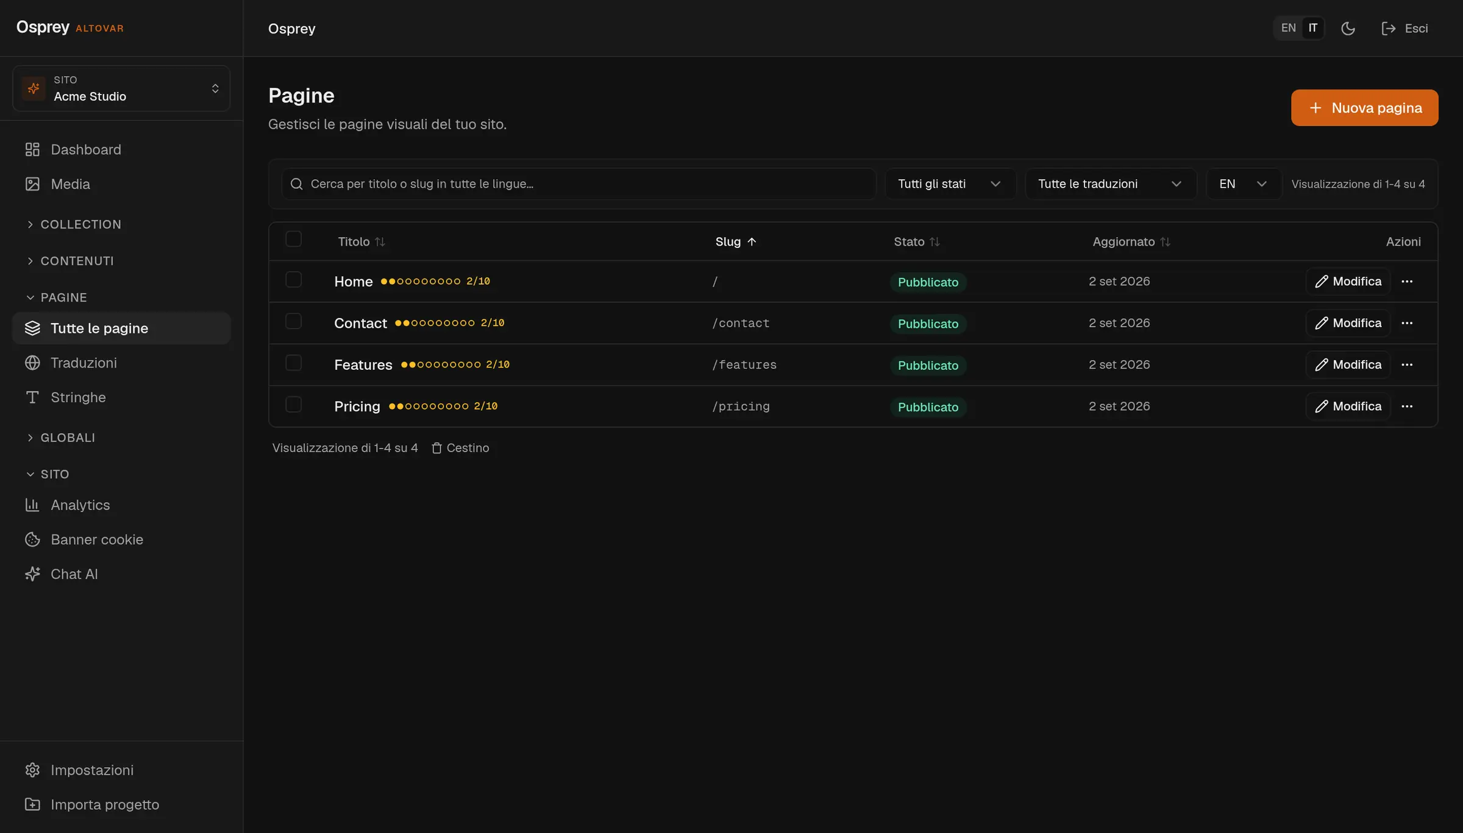Click the Nuova pagina button
The width and height of the screenshot is (1463, 833).
click(x=1364, y=108)
